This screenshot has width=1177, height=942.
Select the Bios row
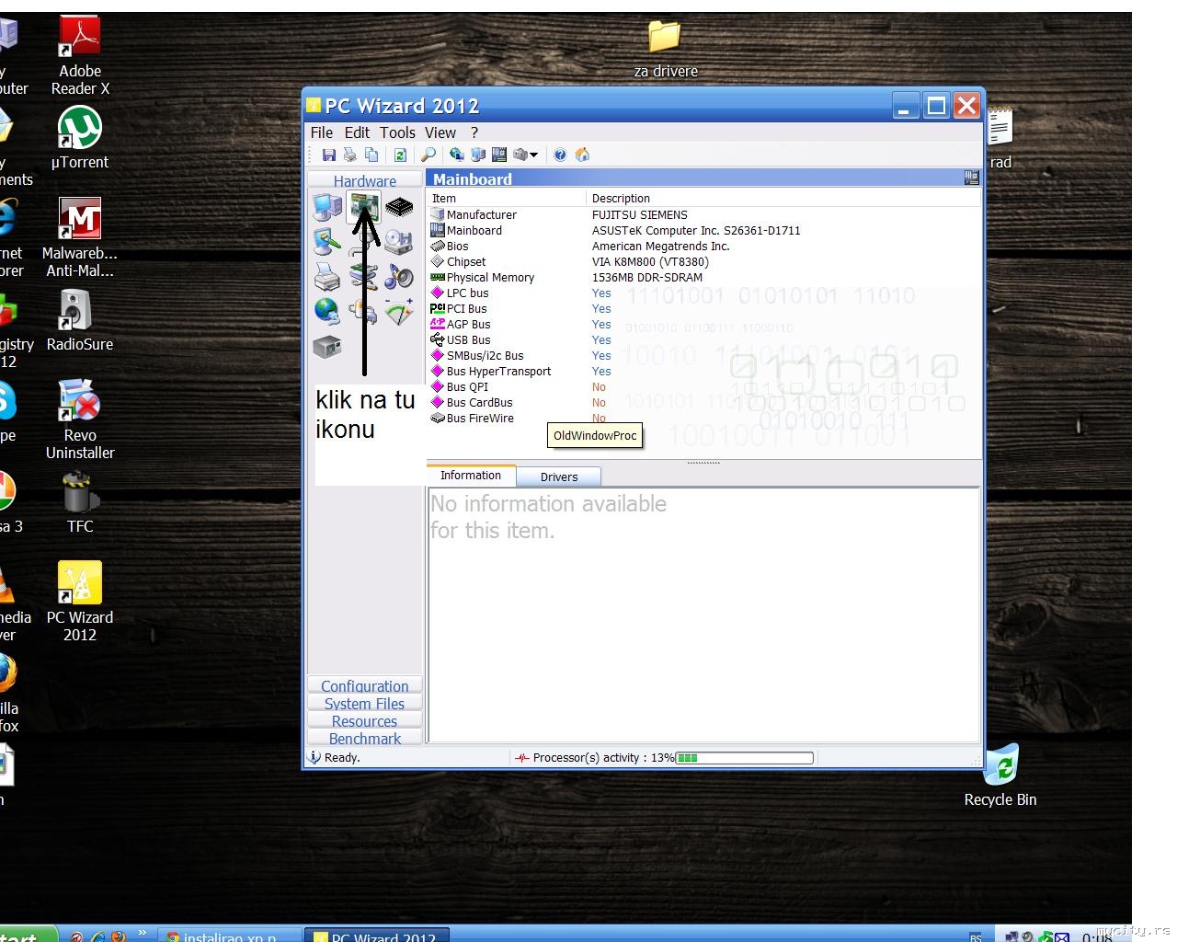coord(704,247)
